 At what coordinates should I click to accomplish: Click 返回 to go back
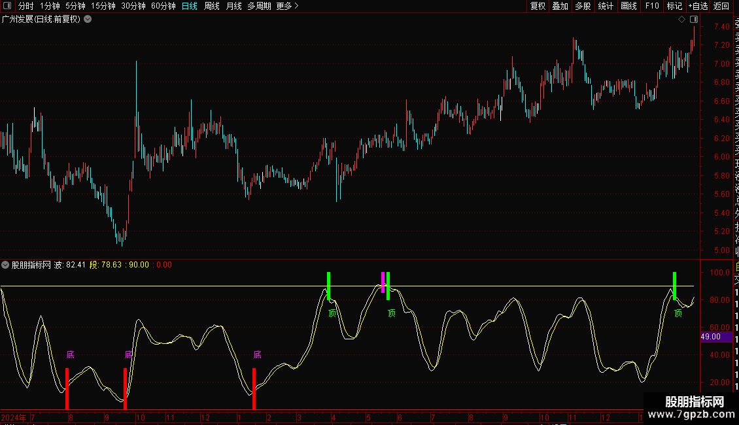pyautogui.click(x=721, y=6)
